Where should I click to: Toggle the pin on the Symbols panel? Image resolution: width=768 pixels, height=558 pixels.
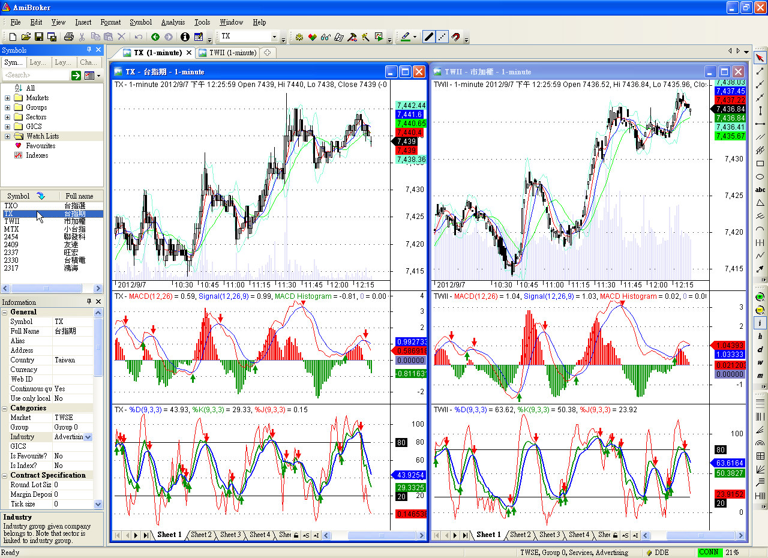coord(89,50)
